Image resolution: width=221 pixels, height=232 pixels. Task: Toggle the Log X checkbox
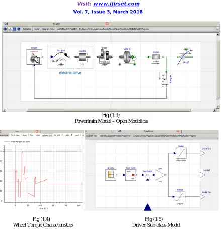tap(63, 135)
